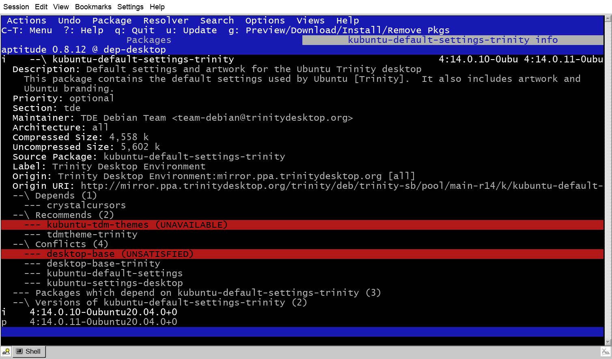Click the scrollbar down arrow
612x359 pixels.
pyautogui.click(x=608, y=342)
